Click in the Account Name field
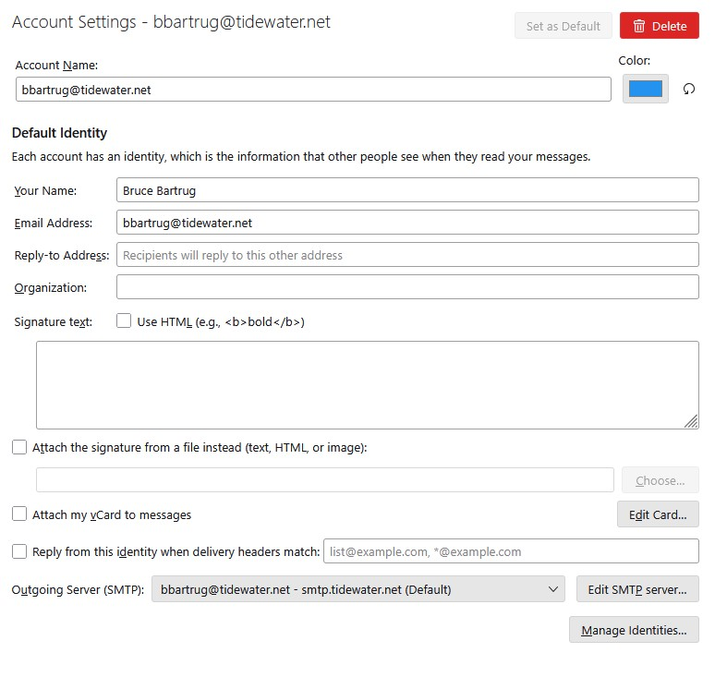Image resolution: width=727 pixels, height=677 pixels. pos(313,90)
